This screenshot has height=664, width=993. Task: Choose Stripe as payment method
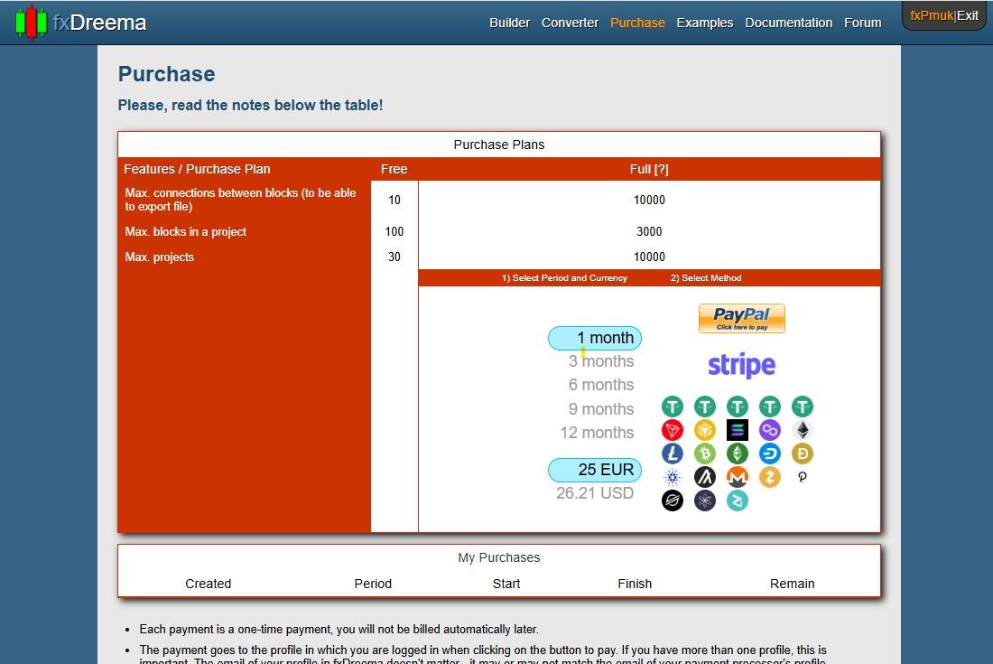pyautogui.click(x=741, y=365)
